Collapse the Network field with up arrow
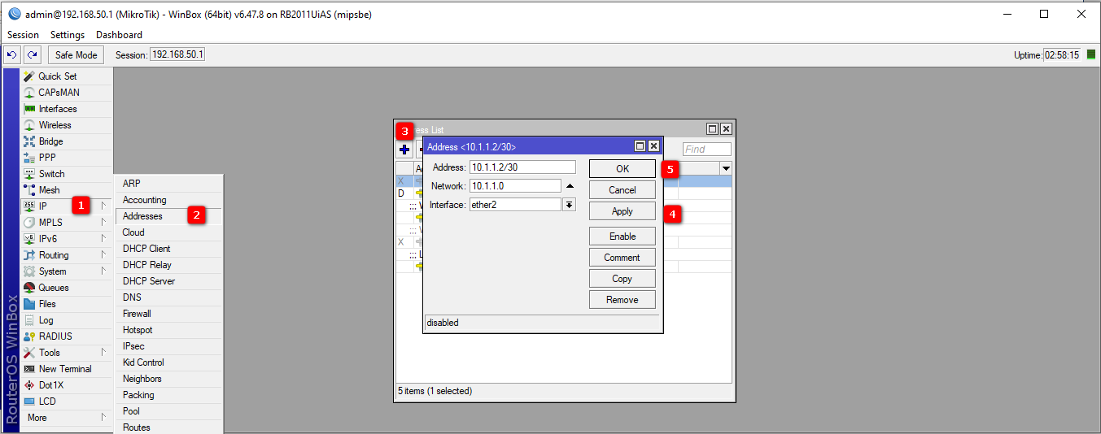 [570, 186]
